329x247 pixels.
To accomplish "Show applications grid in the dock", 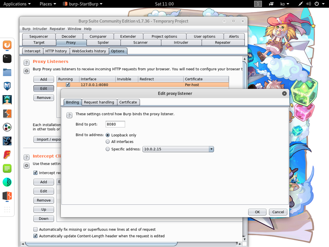I will tap(7, 209).
